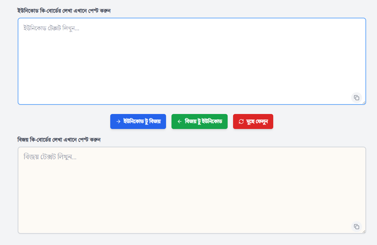Click the মুছে ফেলুন text on the red button
This screenshot has height=245, width=377.
[257, 121]
